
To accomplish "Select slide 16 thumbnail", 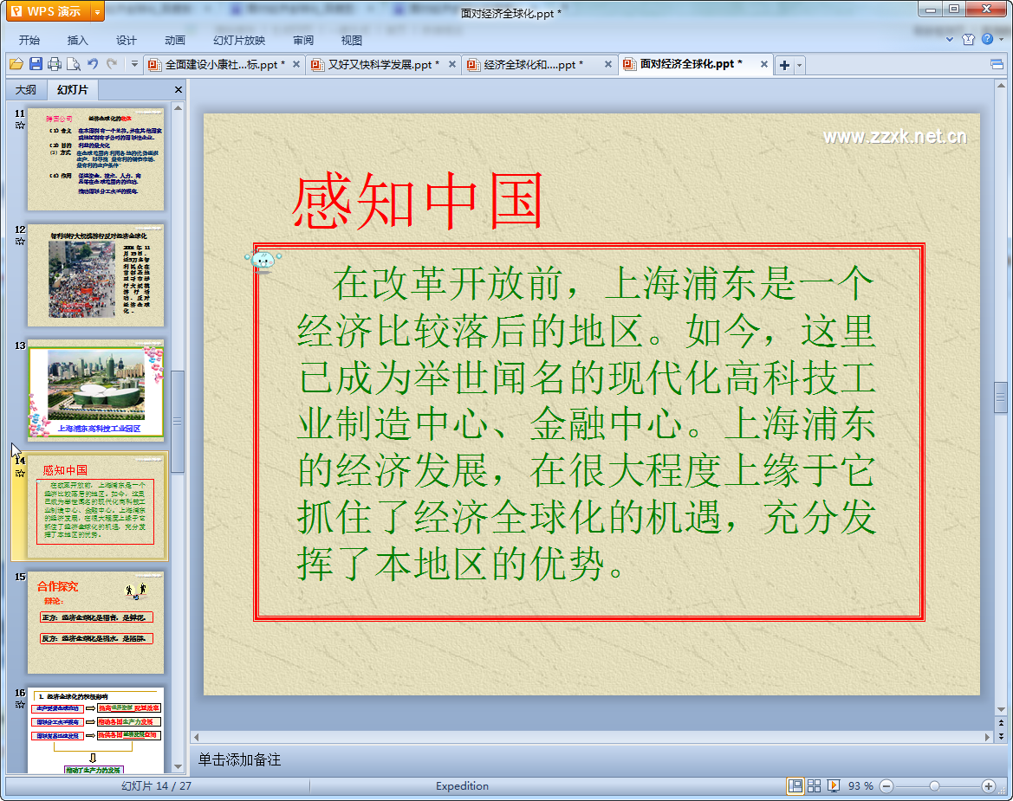I will point(95,730).
